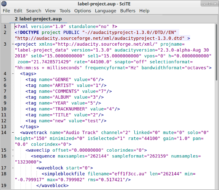Click the rms "0.517421" value
The width and height of the screenshot is (219, 190).
pos(112,180)
